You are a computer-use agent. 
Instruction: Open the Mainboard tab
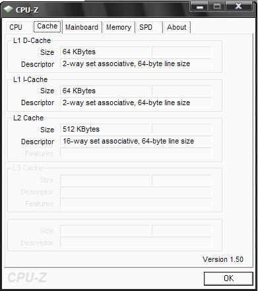(82, 27)
